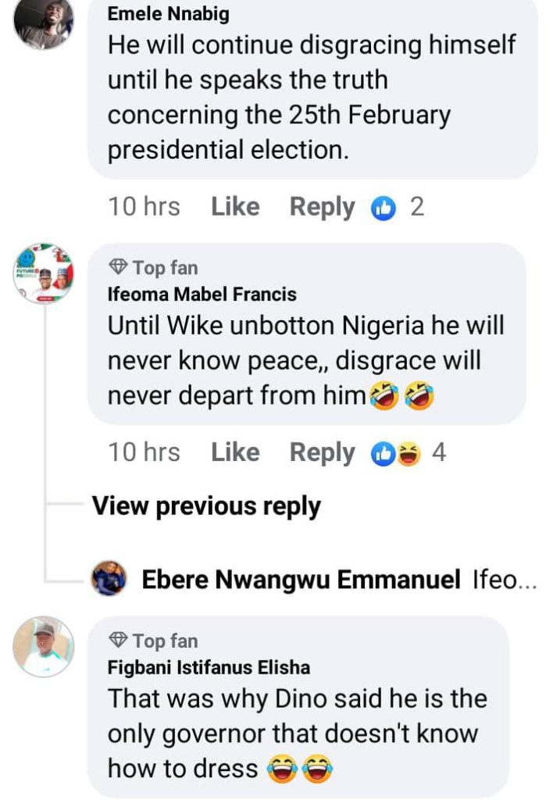View like and haha reactions on Ifeoma's comment
The image size is (560, 800).
(395, 453)
